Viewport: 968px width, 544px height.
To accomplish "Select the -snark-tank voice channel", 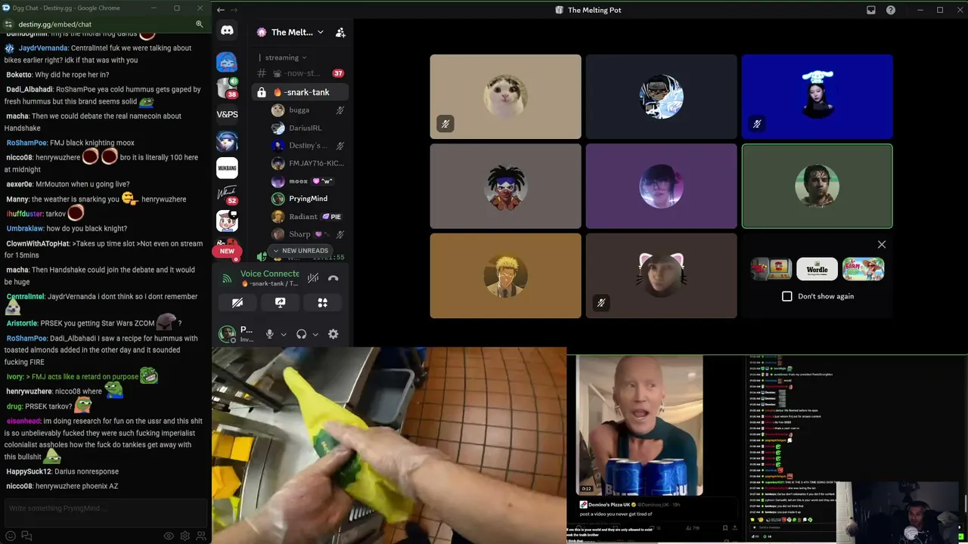I will click(301, 92).
